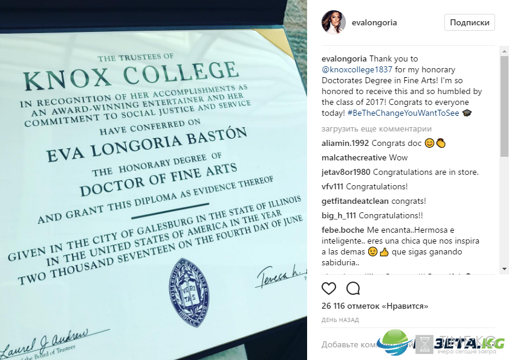This screenshot has height=360, width=509.
Task: View the 26 116 likes list
Action: (x=375, y=306)
